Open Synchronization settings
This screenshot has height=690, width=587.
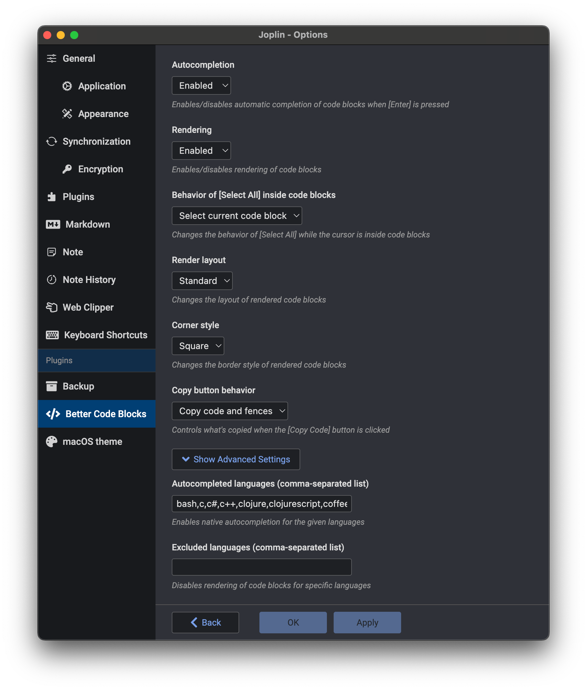[x=97, y=141]
